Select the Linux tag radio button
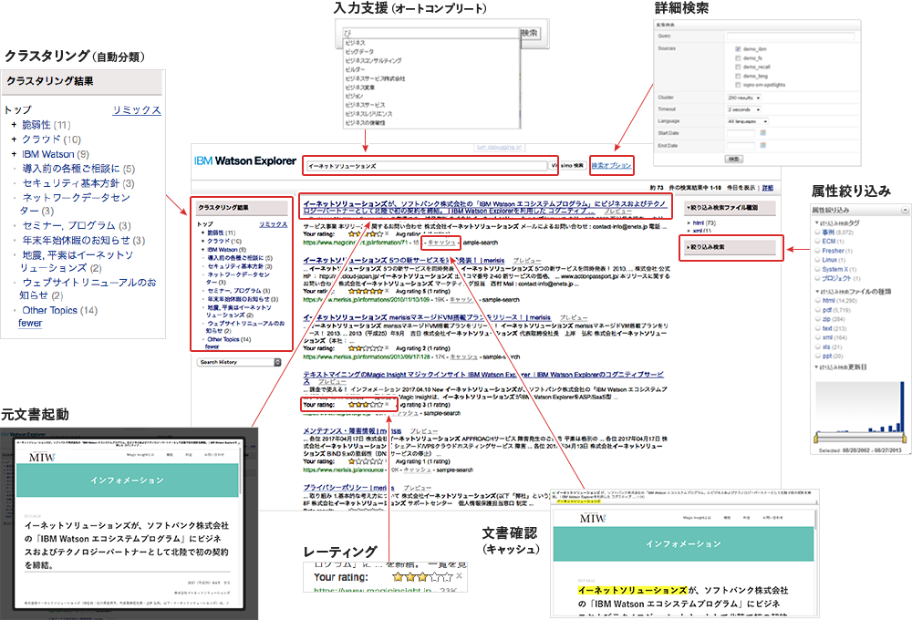Image resolution: width=912 pixels, height=620 pixels. (x=817, y=260)
